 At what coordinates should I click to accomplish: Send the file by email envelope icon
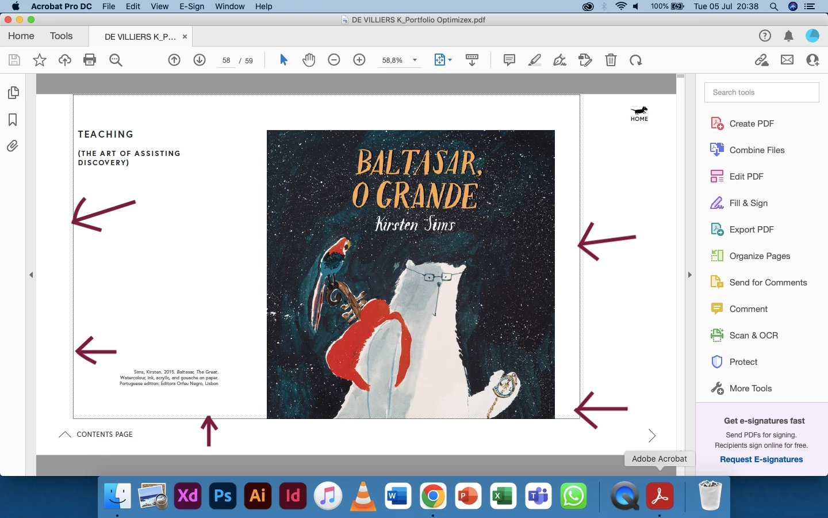click(787, 60)
